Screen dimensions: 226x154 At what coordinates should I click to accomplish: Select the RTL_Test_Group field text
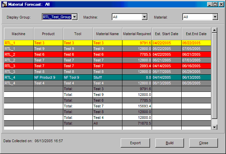(x=57, y=17)
